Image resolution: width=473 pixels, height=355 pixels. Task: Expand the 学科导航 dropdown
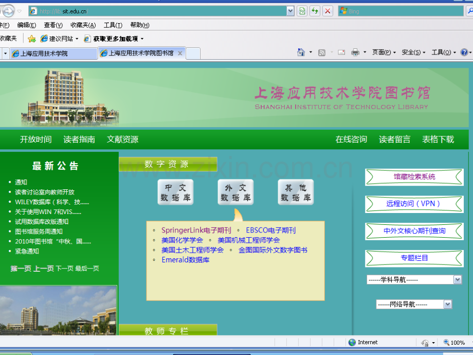(x=457, y=279)
